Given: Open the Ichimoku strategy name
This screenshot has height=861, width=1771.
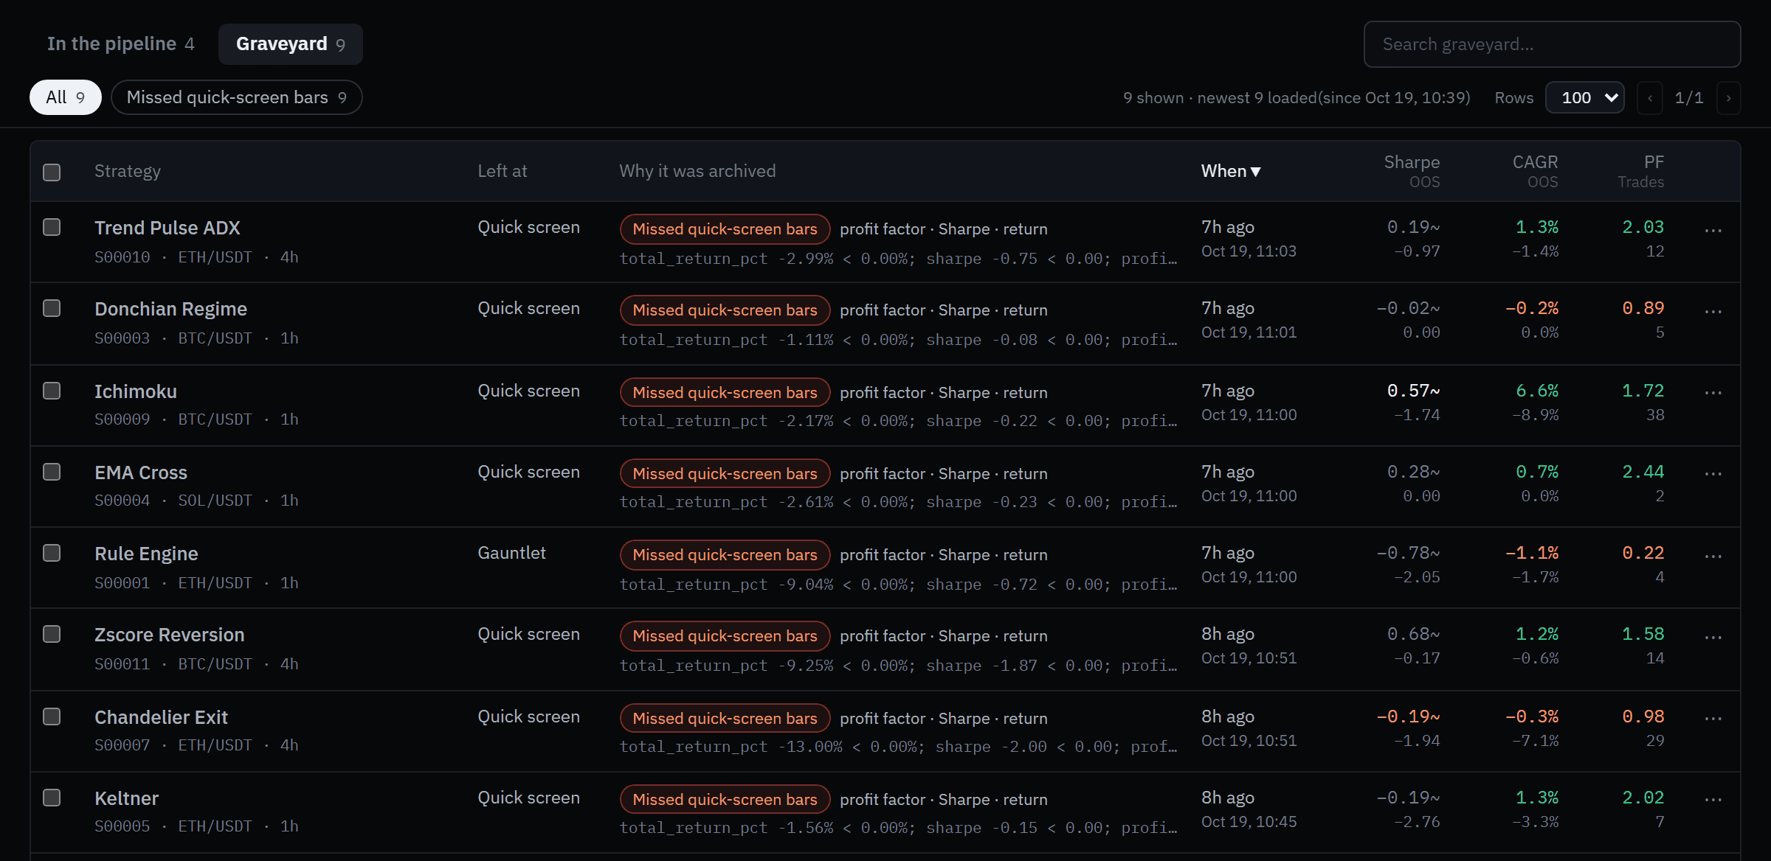Looking at the screenshot, I should [x=136, y=391].
